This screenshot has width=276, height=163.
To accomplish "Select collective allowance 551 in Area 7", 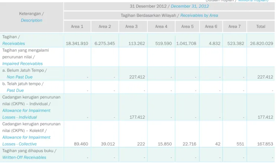I will [240, 144].
